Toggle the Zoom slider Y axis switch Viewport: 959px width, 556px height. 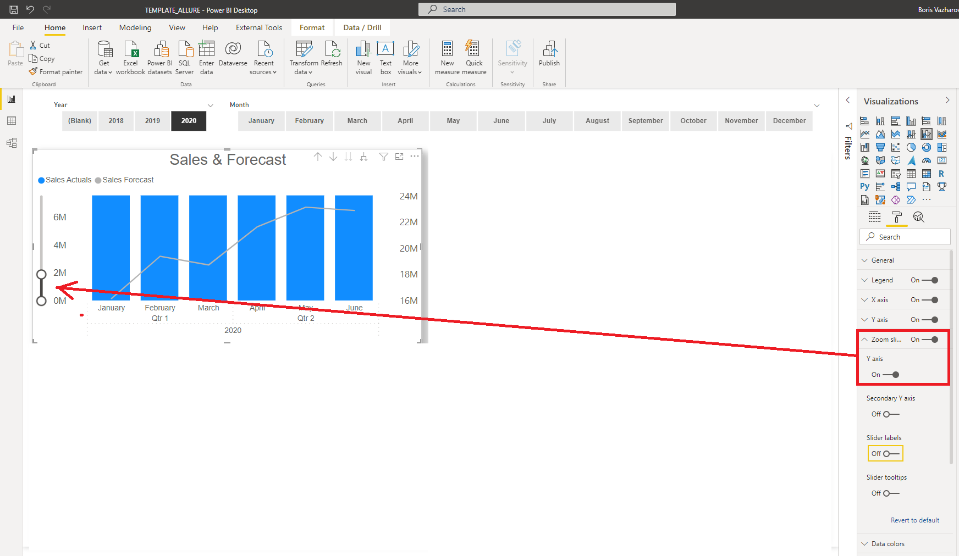891,375
